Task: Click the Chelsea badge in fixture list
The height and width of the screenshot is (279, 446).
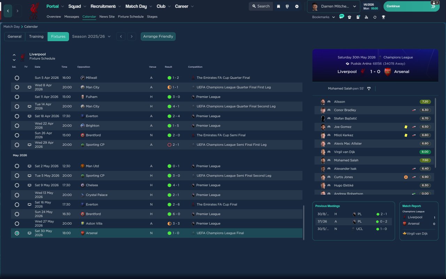Action: point(83,185)
